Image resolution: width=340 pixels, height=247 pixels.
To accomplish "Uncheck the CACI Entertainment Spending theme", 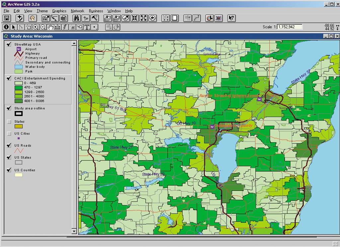I will coord(9,78).
